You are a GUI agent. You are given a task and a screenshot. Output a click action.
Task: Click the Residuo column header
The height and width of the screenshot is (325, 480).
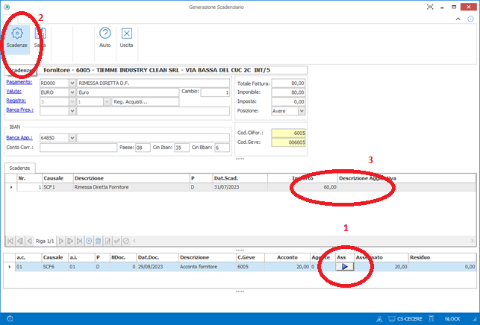[x=442, y=257]
